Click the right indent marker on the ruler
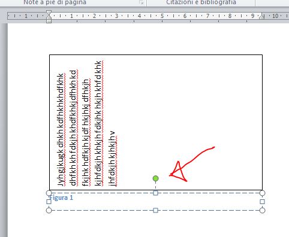This screenshot has width=289, height=237. (261, 17)
